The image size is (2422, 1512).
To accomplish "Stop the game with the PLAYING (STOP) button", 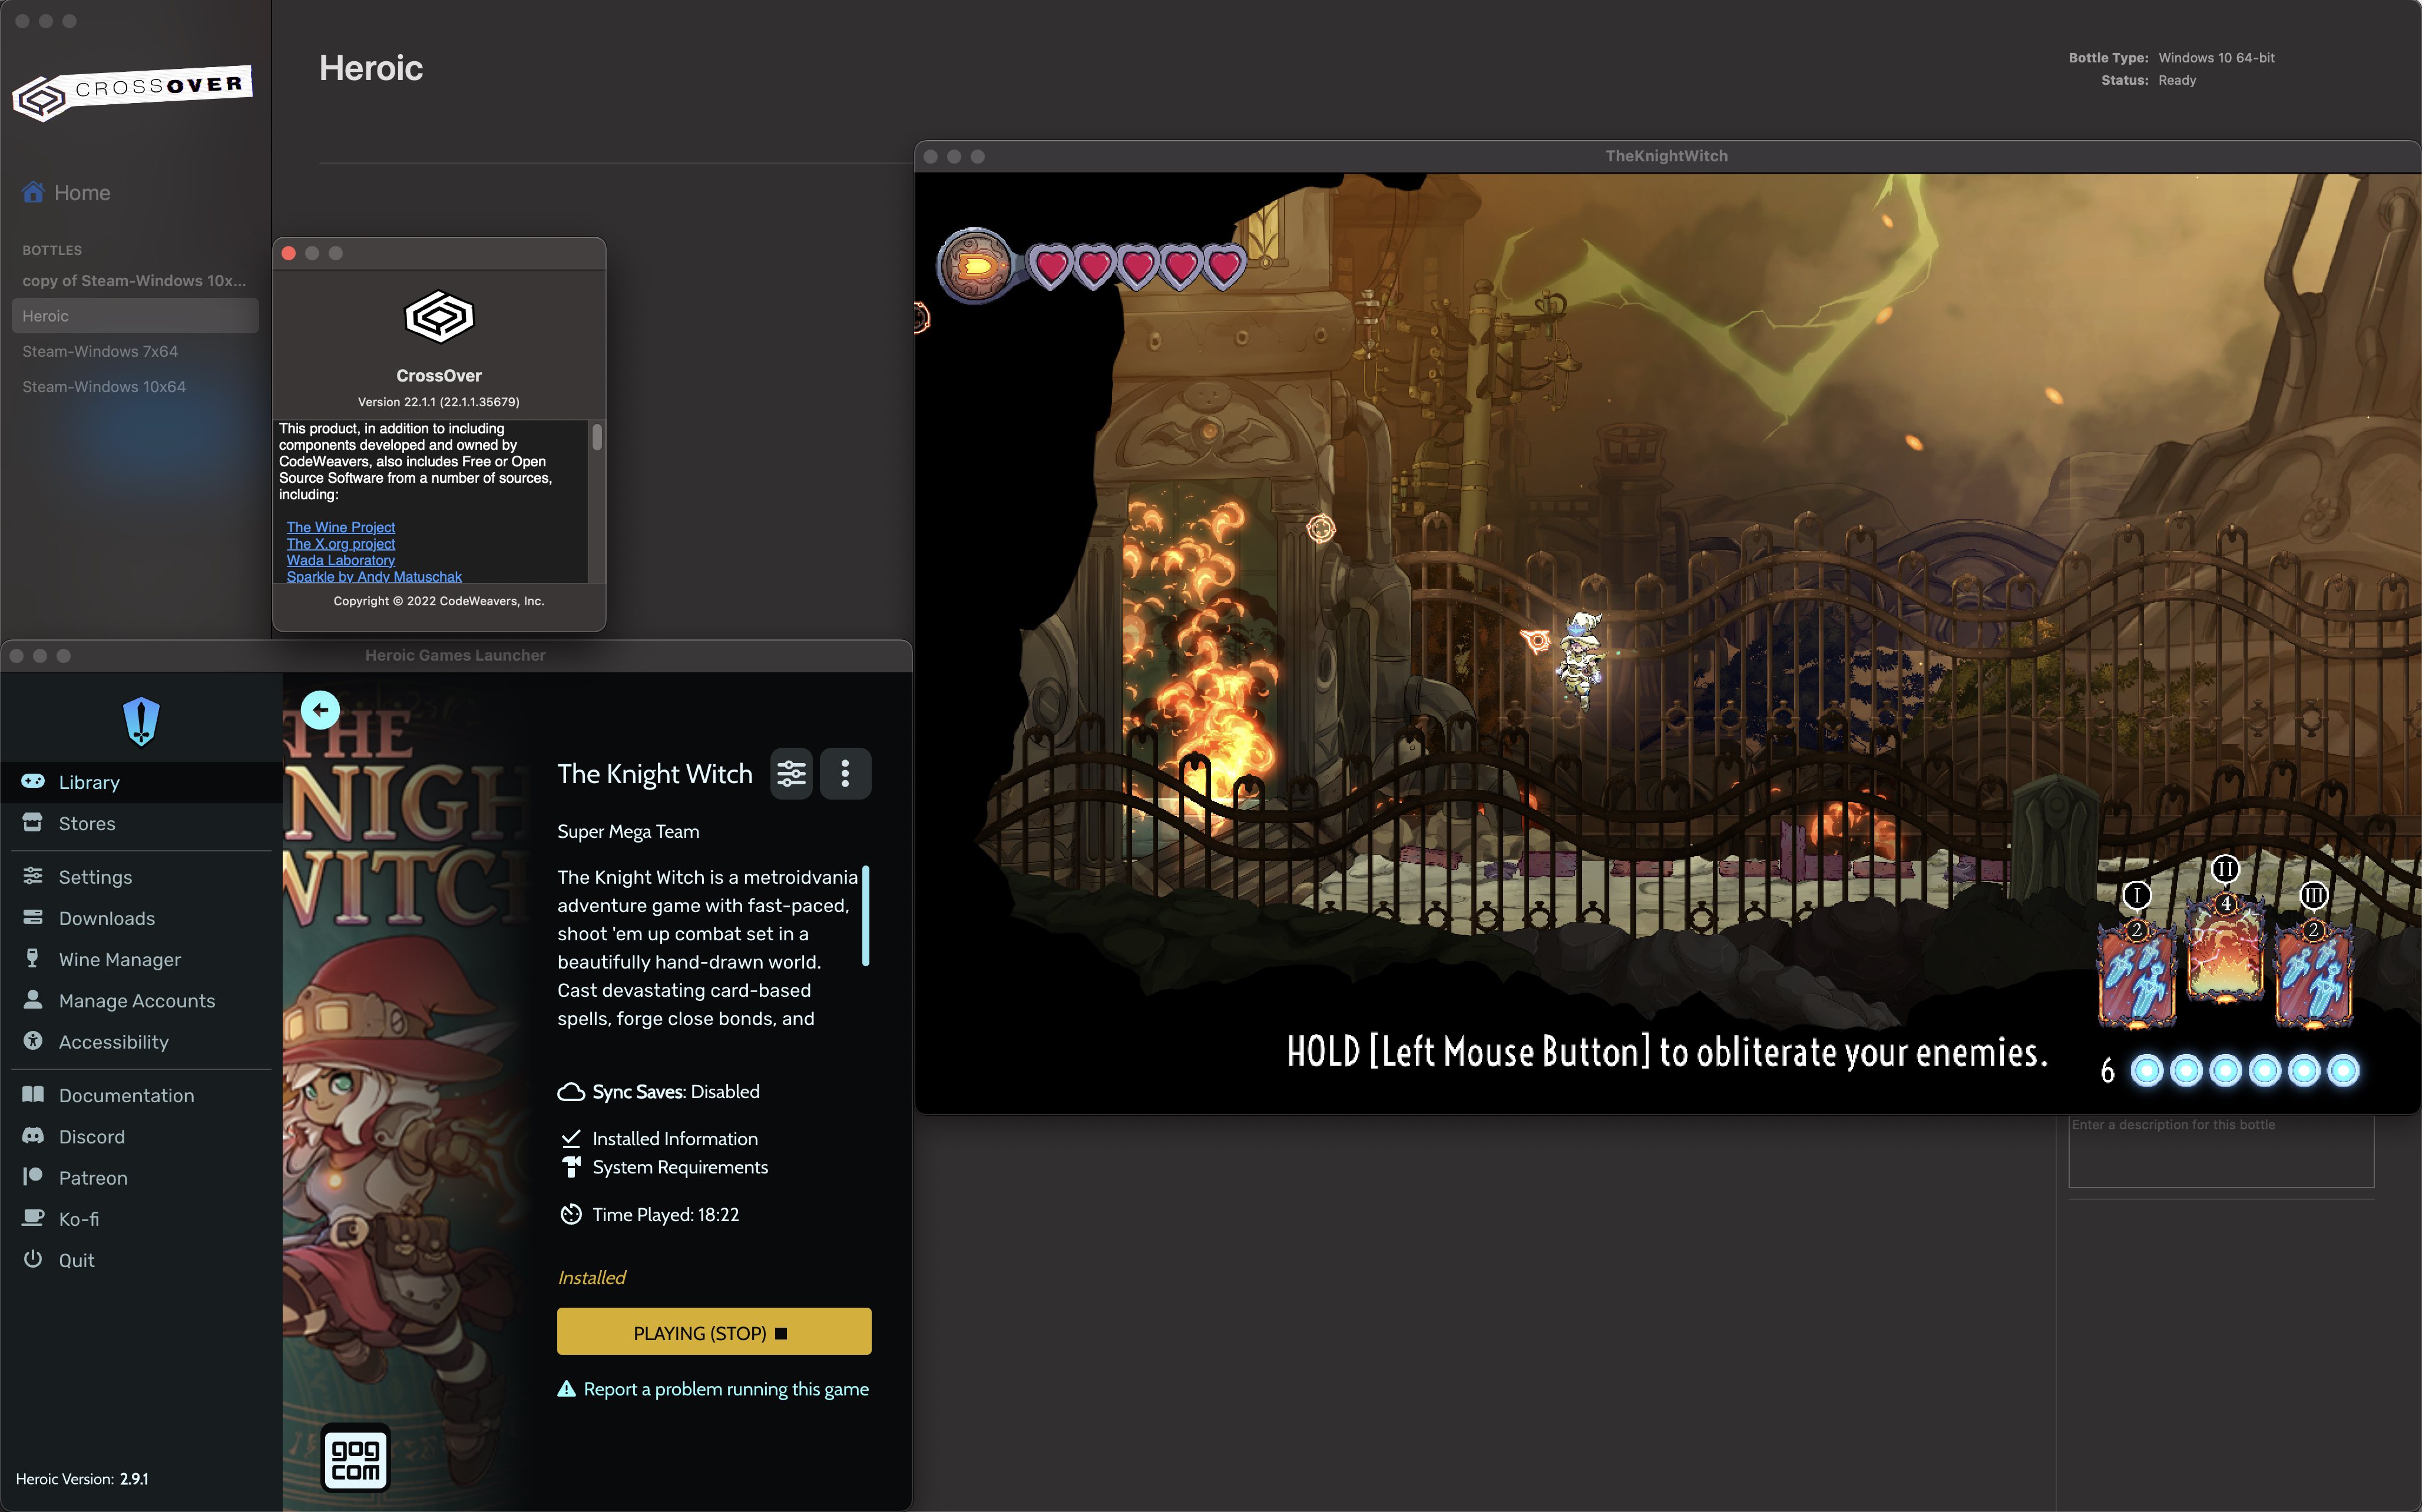I will (x=713, y=1331).
